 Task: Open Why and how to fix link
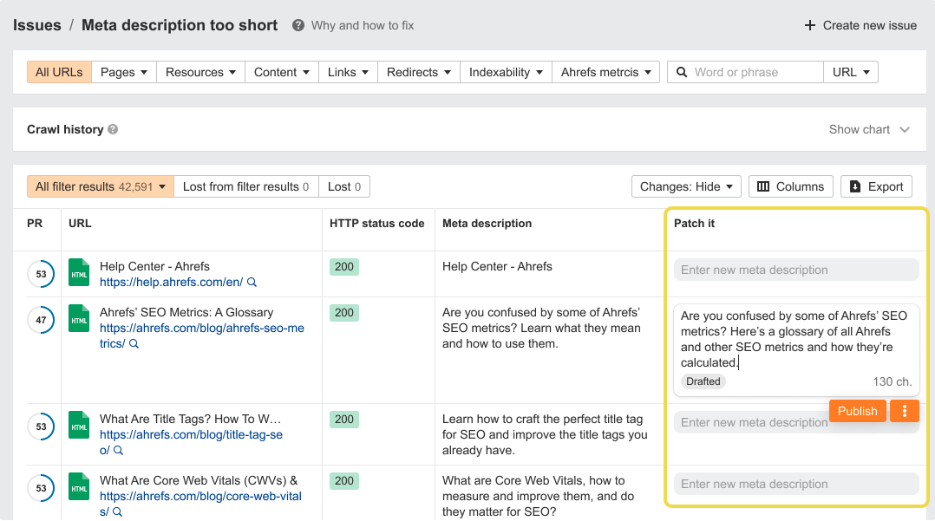click(x=363, y=25)
